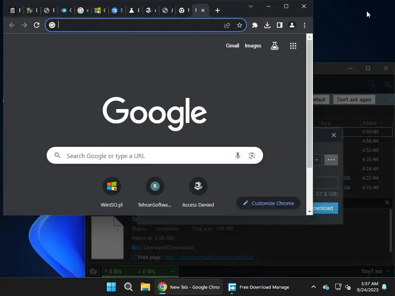The height and width of the screenshot is (296, 395).
Task: Open the clock showing 5:37 AM
Action: pyautogui.click(x=368, y=287)
